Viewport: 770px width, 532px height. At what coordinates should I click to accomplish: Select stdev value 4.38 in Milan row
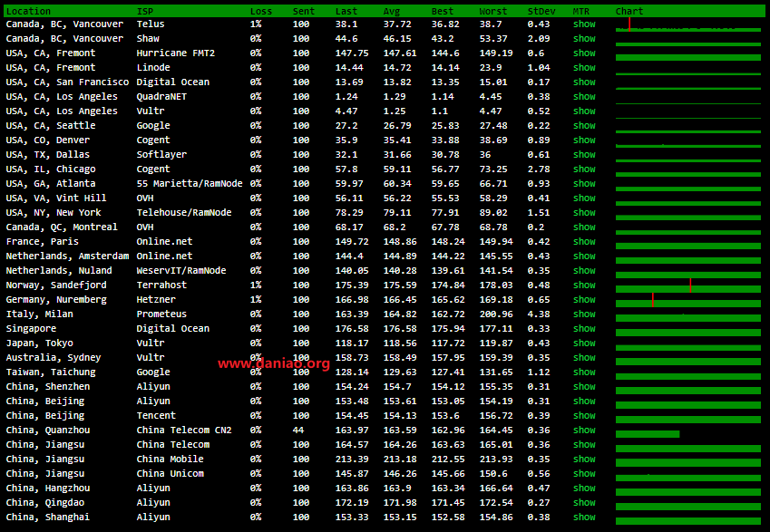[538, 314]
